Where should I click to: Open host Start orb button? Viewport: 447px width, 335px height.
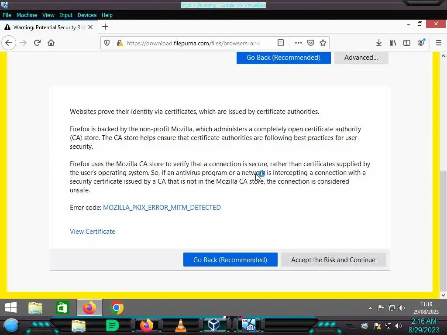11,325
